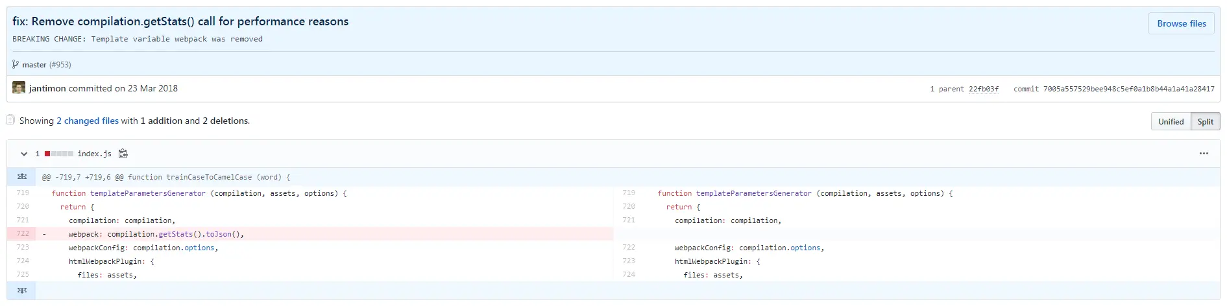Click the diffstat bar next to index.js
The image size is (1227, 306).
[59, 154]
